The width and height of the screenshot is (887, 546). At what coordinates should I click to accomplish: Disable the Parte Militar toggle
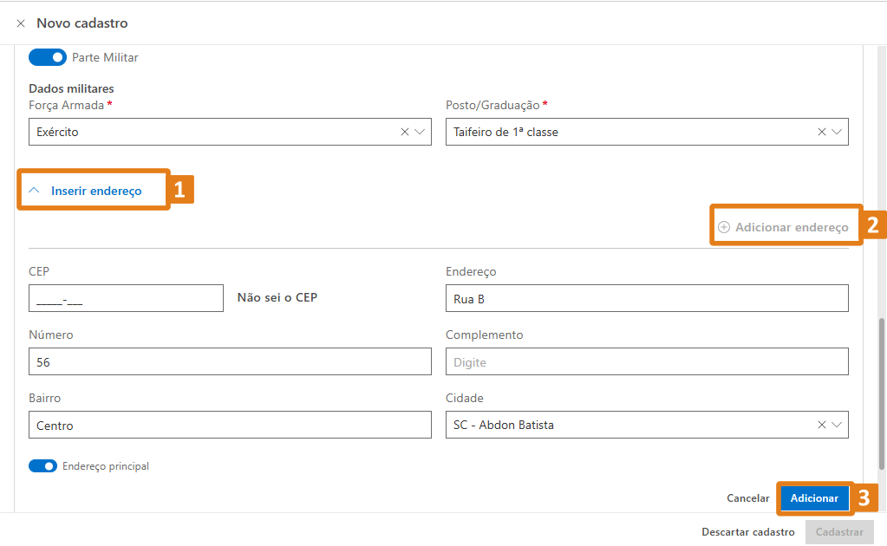48,57
